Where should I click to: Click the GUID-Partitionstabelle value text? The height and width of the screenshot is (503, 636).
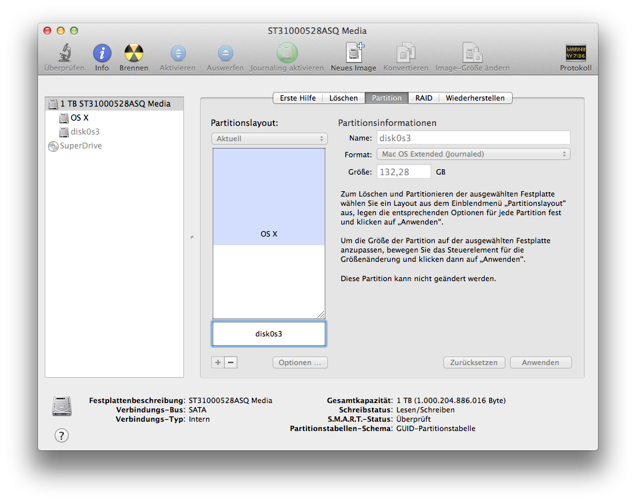(x=435, y=428)
